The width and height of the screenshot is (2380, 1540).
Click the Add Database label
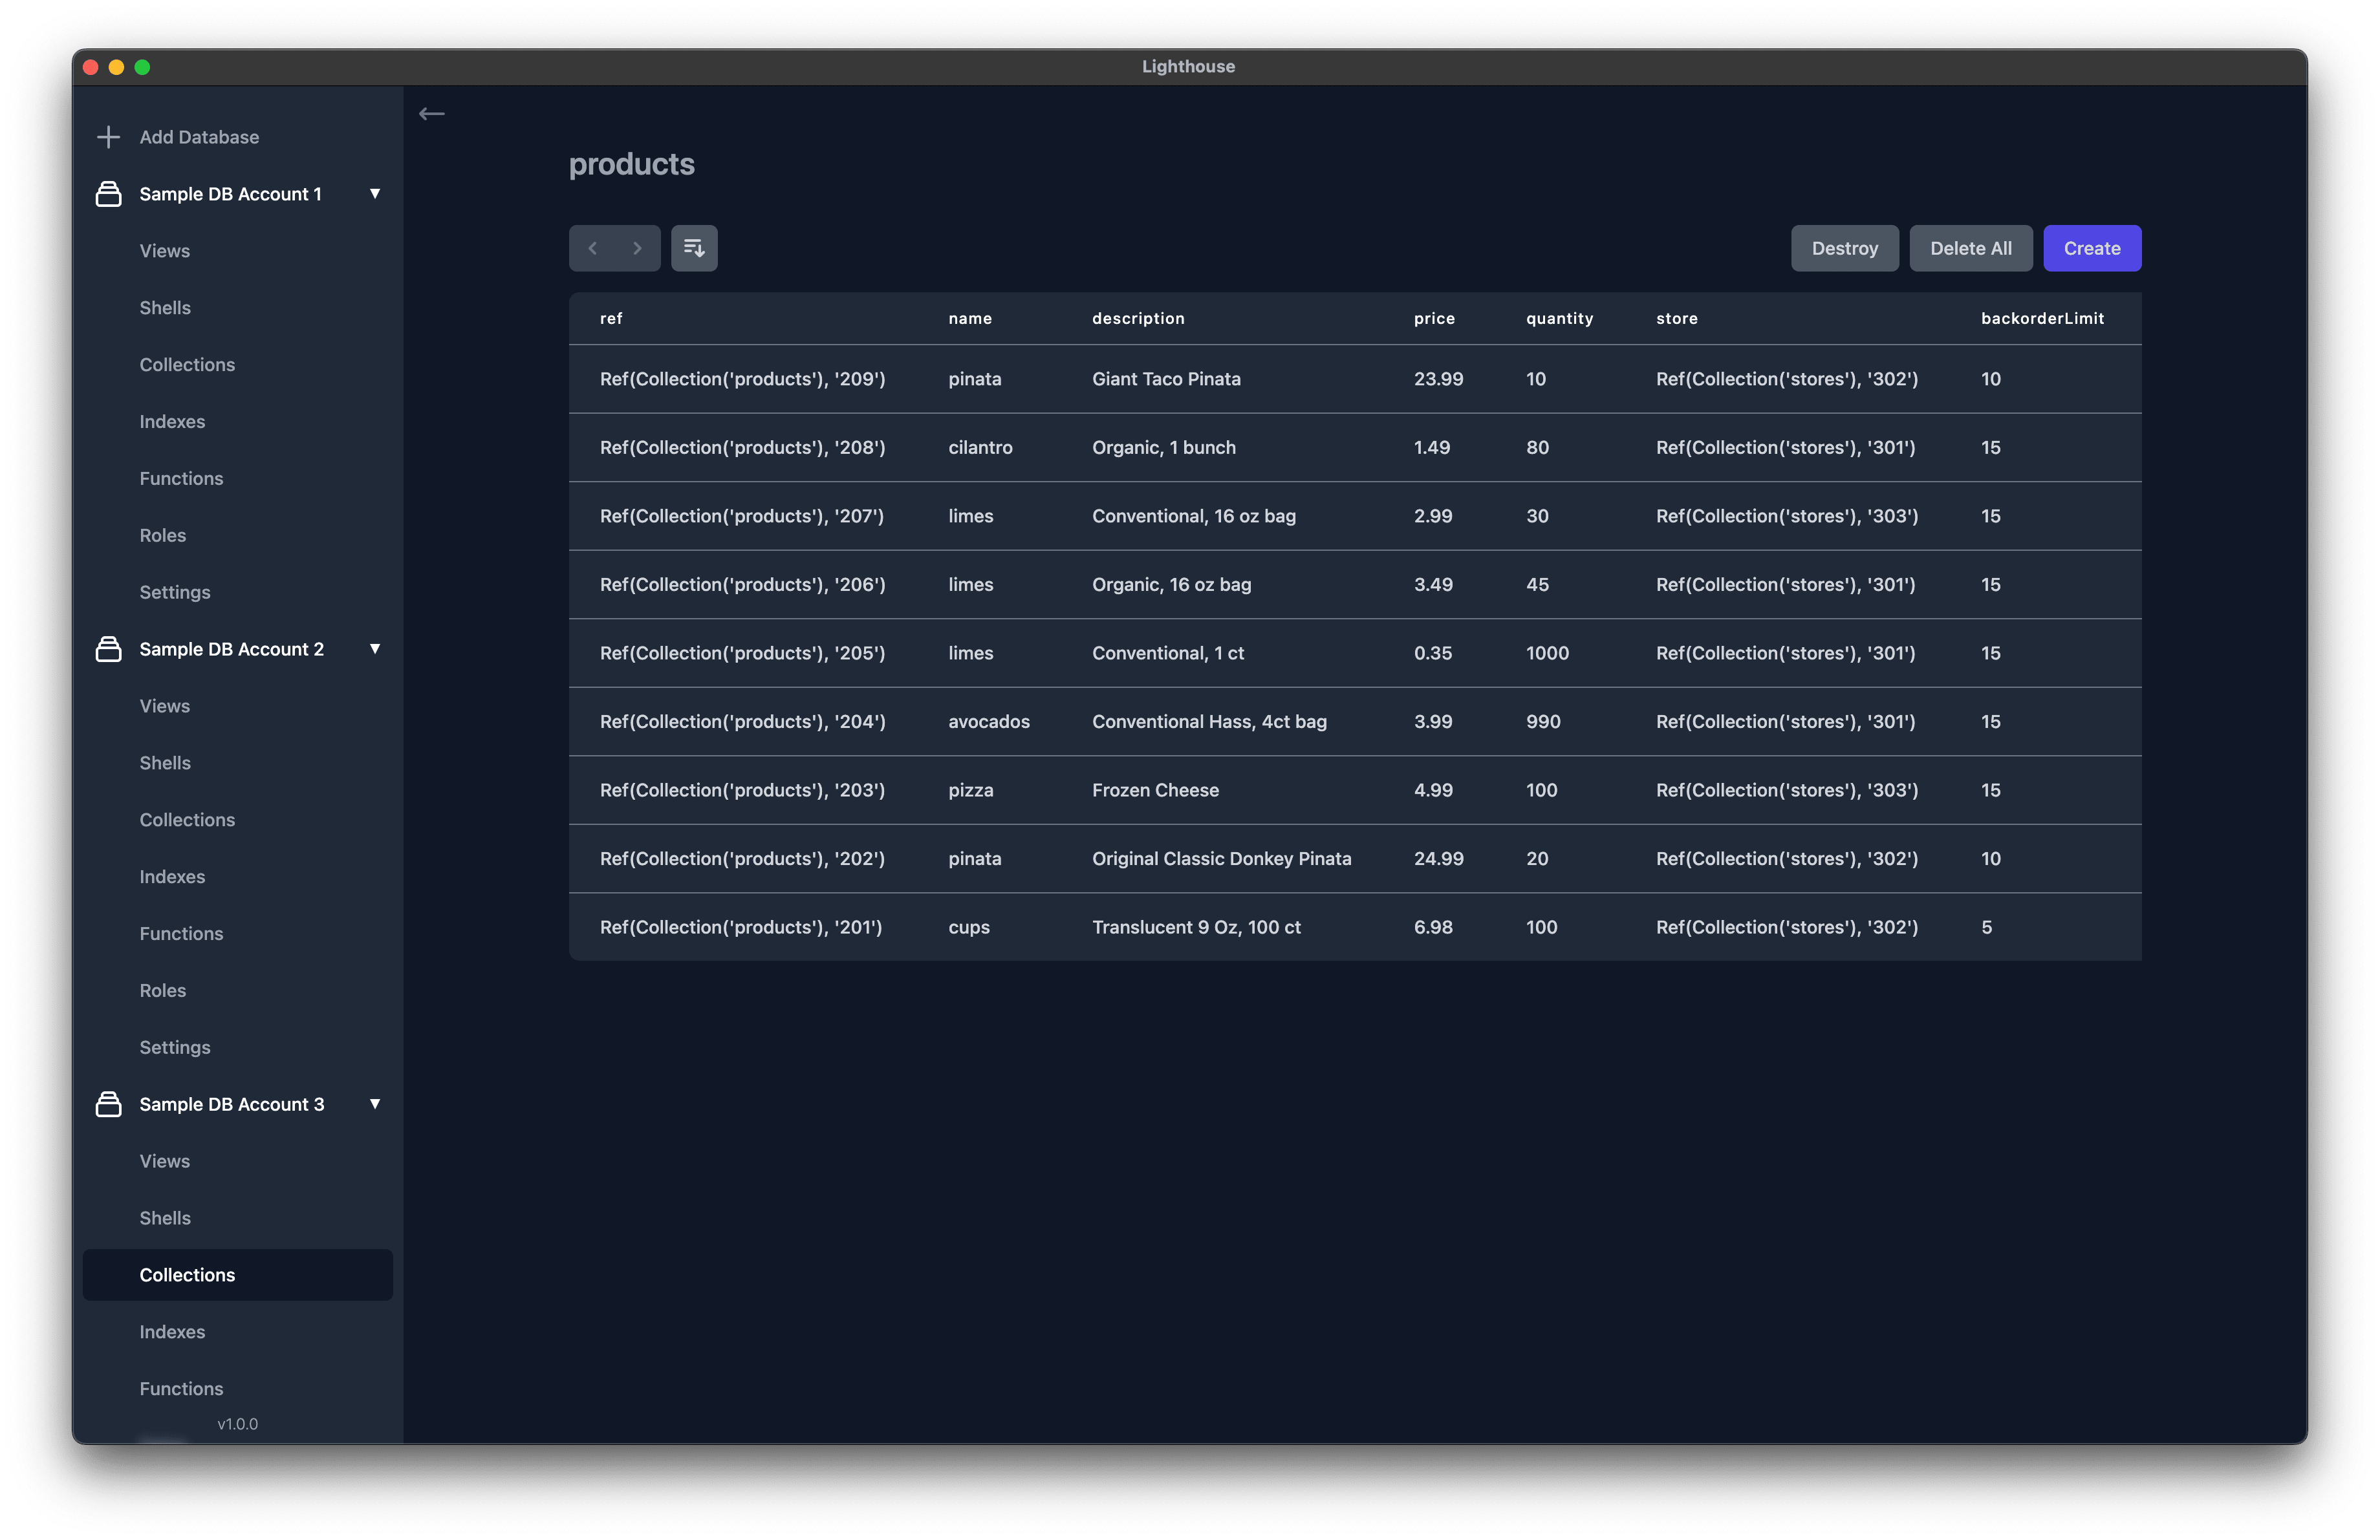click(x=199, y=137)
